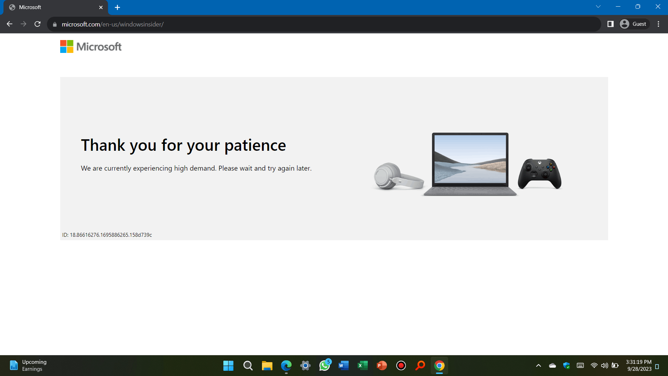
Task: Open WhatsApp from the taskbar
Action: coord(324,366)
